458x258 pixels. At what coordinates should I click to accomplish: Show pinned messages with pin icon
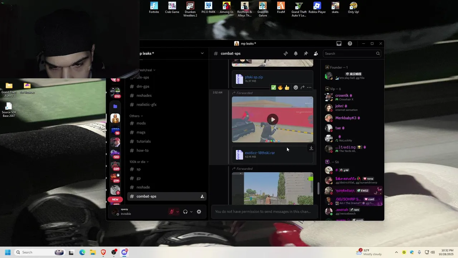pos(306,53)
